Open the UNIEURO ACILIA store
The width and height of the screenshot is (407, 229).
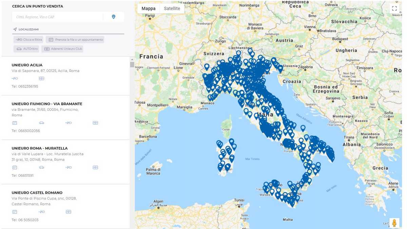point(27,65)
